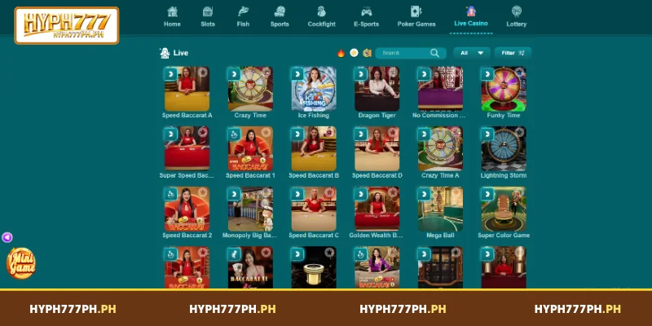This screenshot has height=326, width=652.
Task: Toggle favorite star on Speed Baccarat D
Action: coord(393,132)
